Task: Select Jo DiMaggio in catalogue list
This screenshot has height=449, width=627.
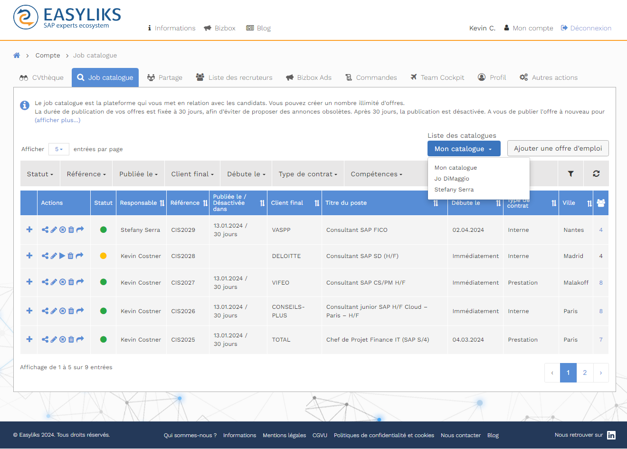Action: coord(452,179)
